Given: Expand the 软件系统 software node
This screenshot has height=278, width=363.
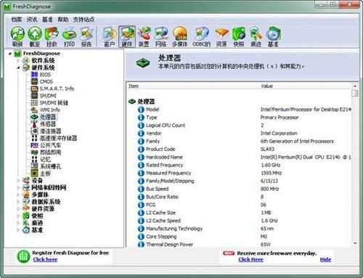Looking at the screenshot, I should pyautogui.click(x=18, y=60).
